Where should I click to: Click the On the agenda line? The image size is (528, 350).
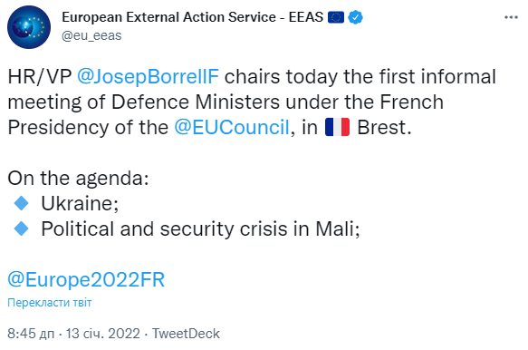78,178
